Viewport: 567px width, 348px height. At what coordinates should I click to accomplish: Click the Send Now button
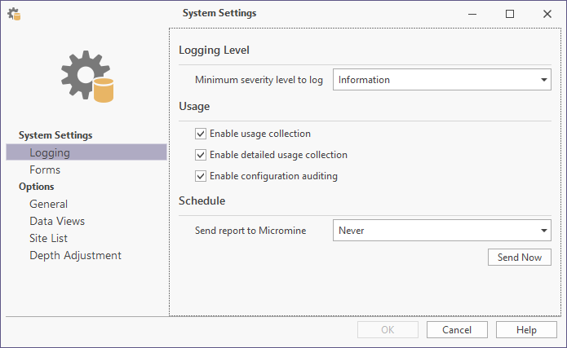pos(519,258)
